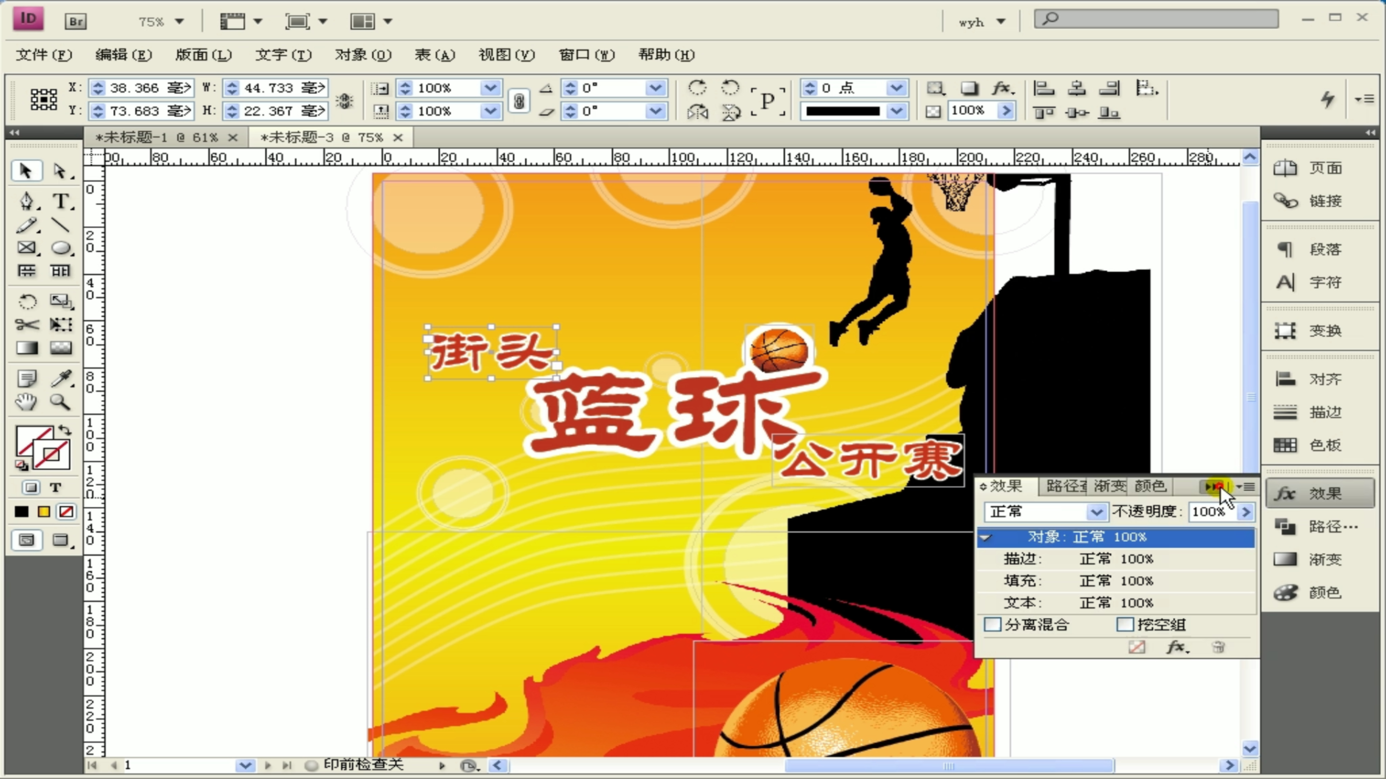Click clear all effects icon in Effects panel
Image resolution: width=1386 pixels, height=779 pixels.
click(x=1136, y=647)
